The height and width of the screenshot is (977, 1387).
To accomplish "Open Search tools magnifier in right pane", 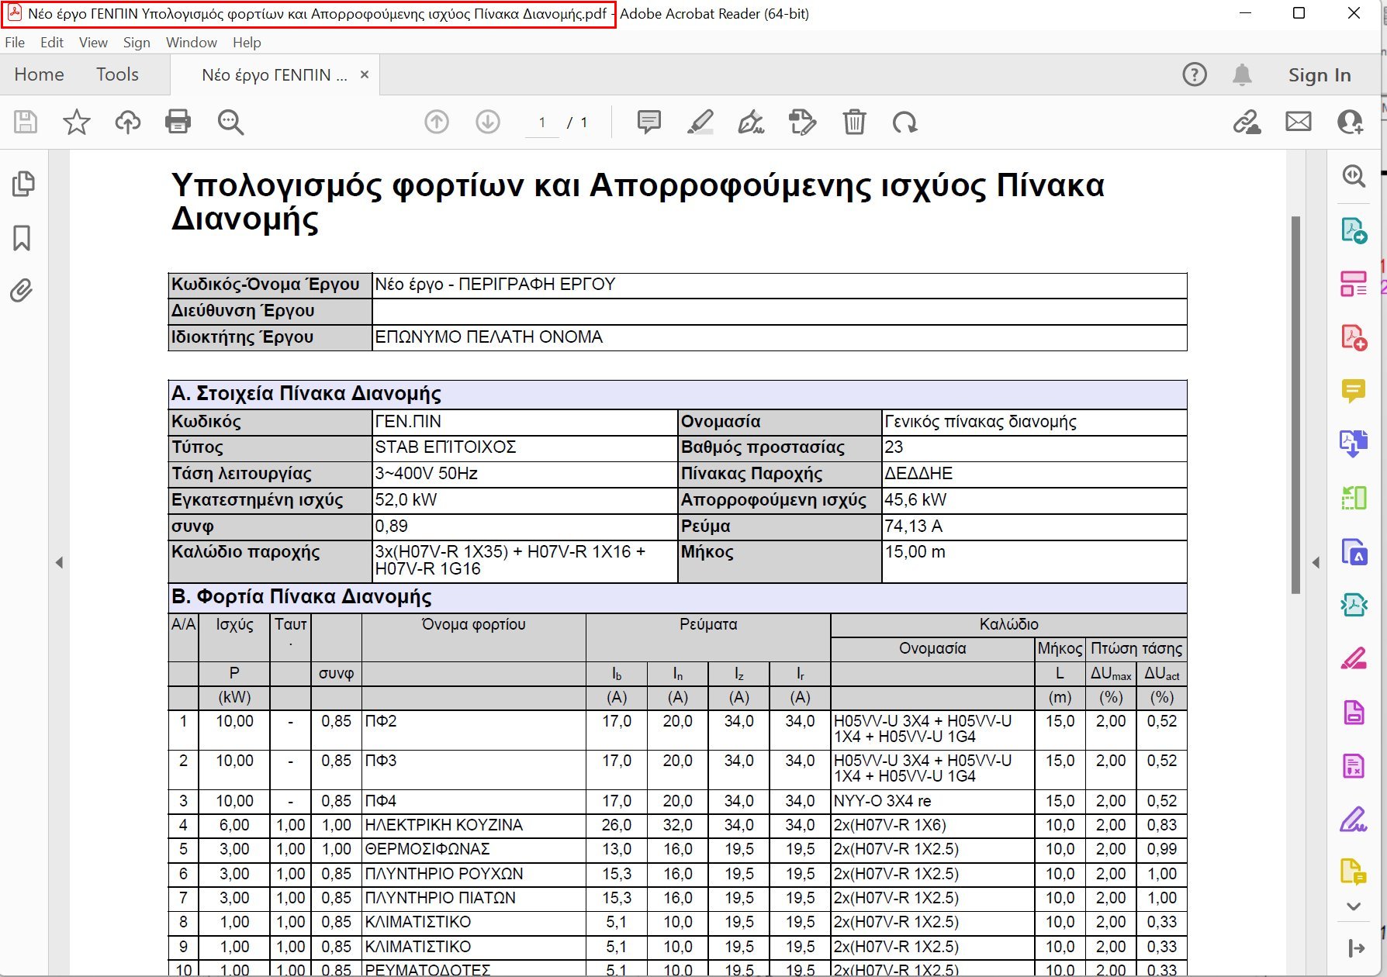I will pyautogui.click(x=1354, y=176).
